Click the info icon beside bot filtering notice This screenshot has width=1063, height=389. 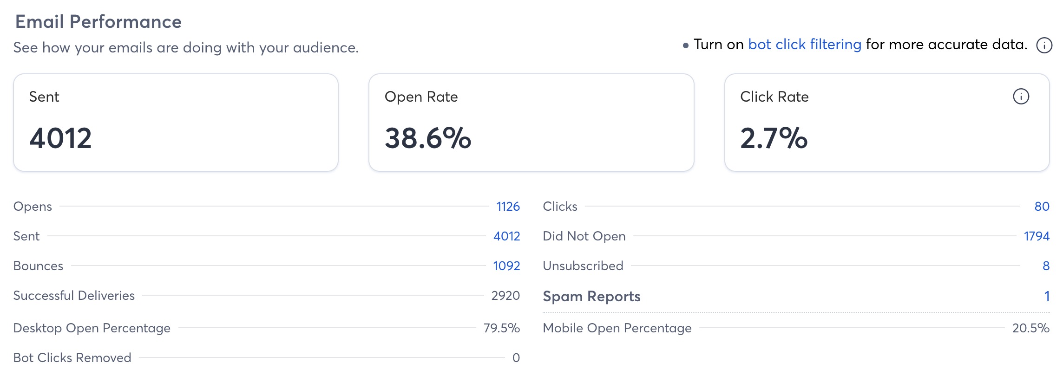pyautogui.click(x=1044, y=45)
